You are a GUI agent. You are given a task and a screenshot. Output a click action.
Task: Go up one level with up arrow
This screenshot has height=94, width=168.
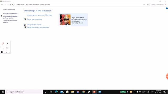[10, 5]
